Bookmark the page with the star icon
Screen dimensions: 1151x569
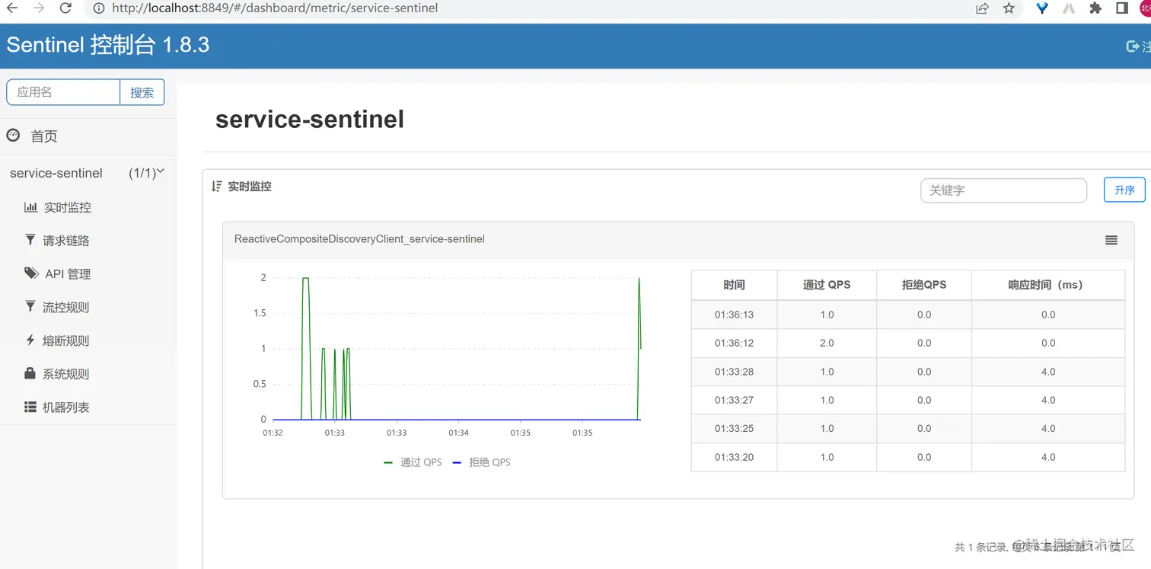(1009, 8)
